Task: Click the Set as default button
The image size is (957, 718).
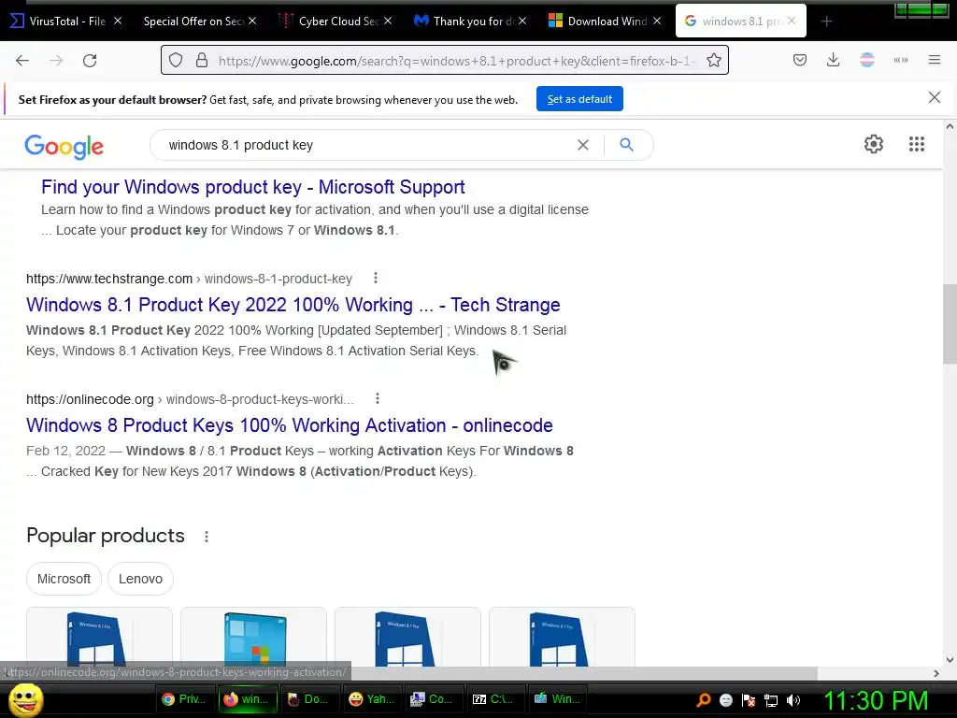Action: tap(579, 99)
